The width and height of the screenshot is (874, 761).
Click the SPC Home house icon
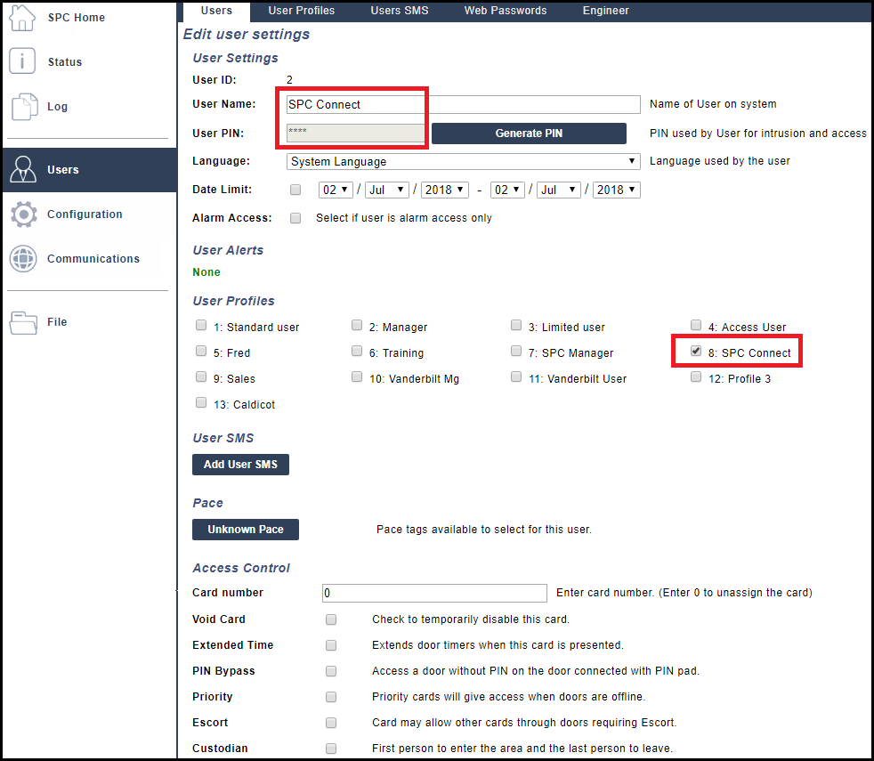click(x=23, y=17)
